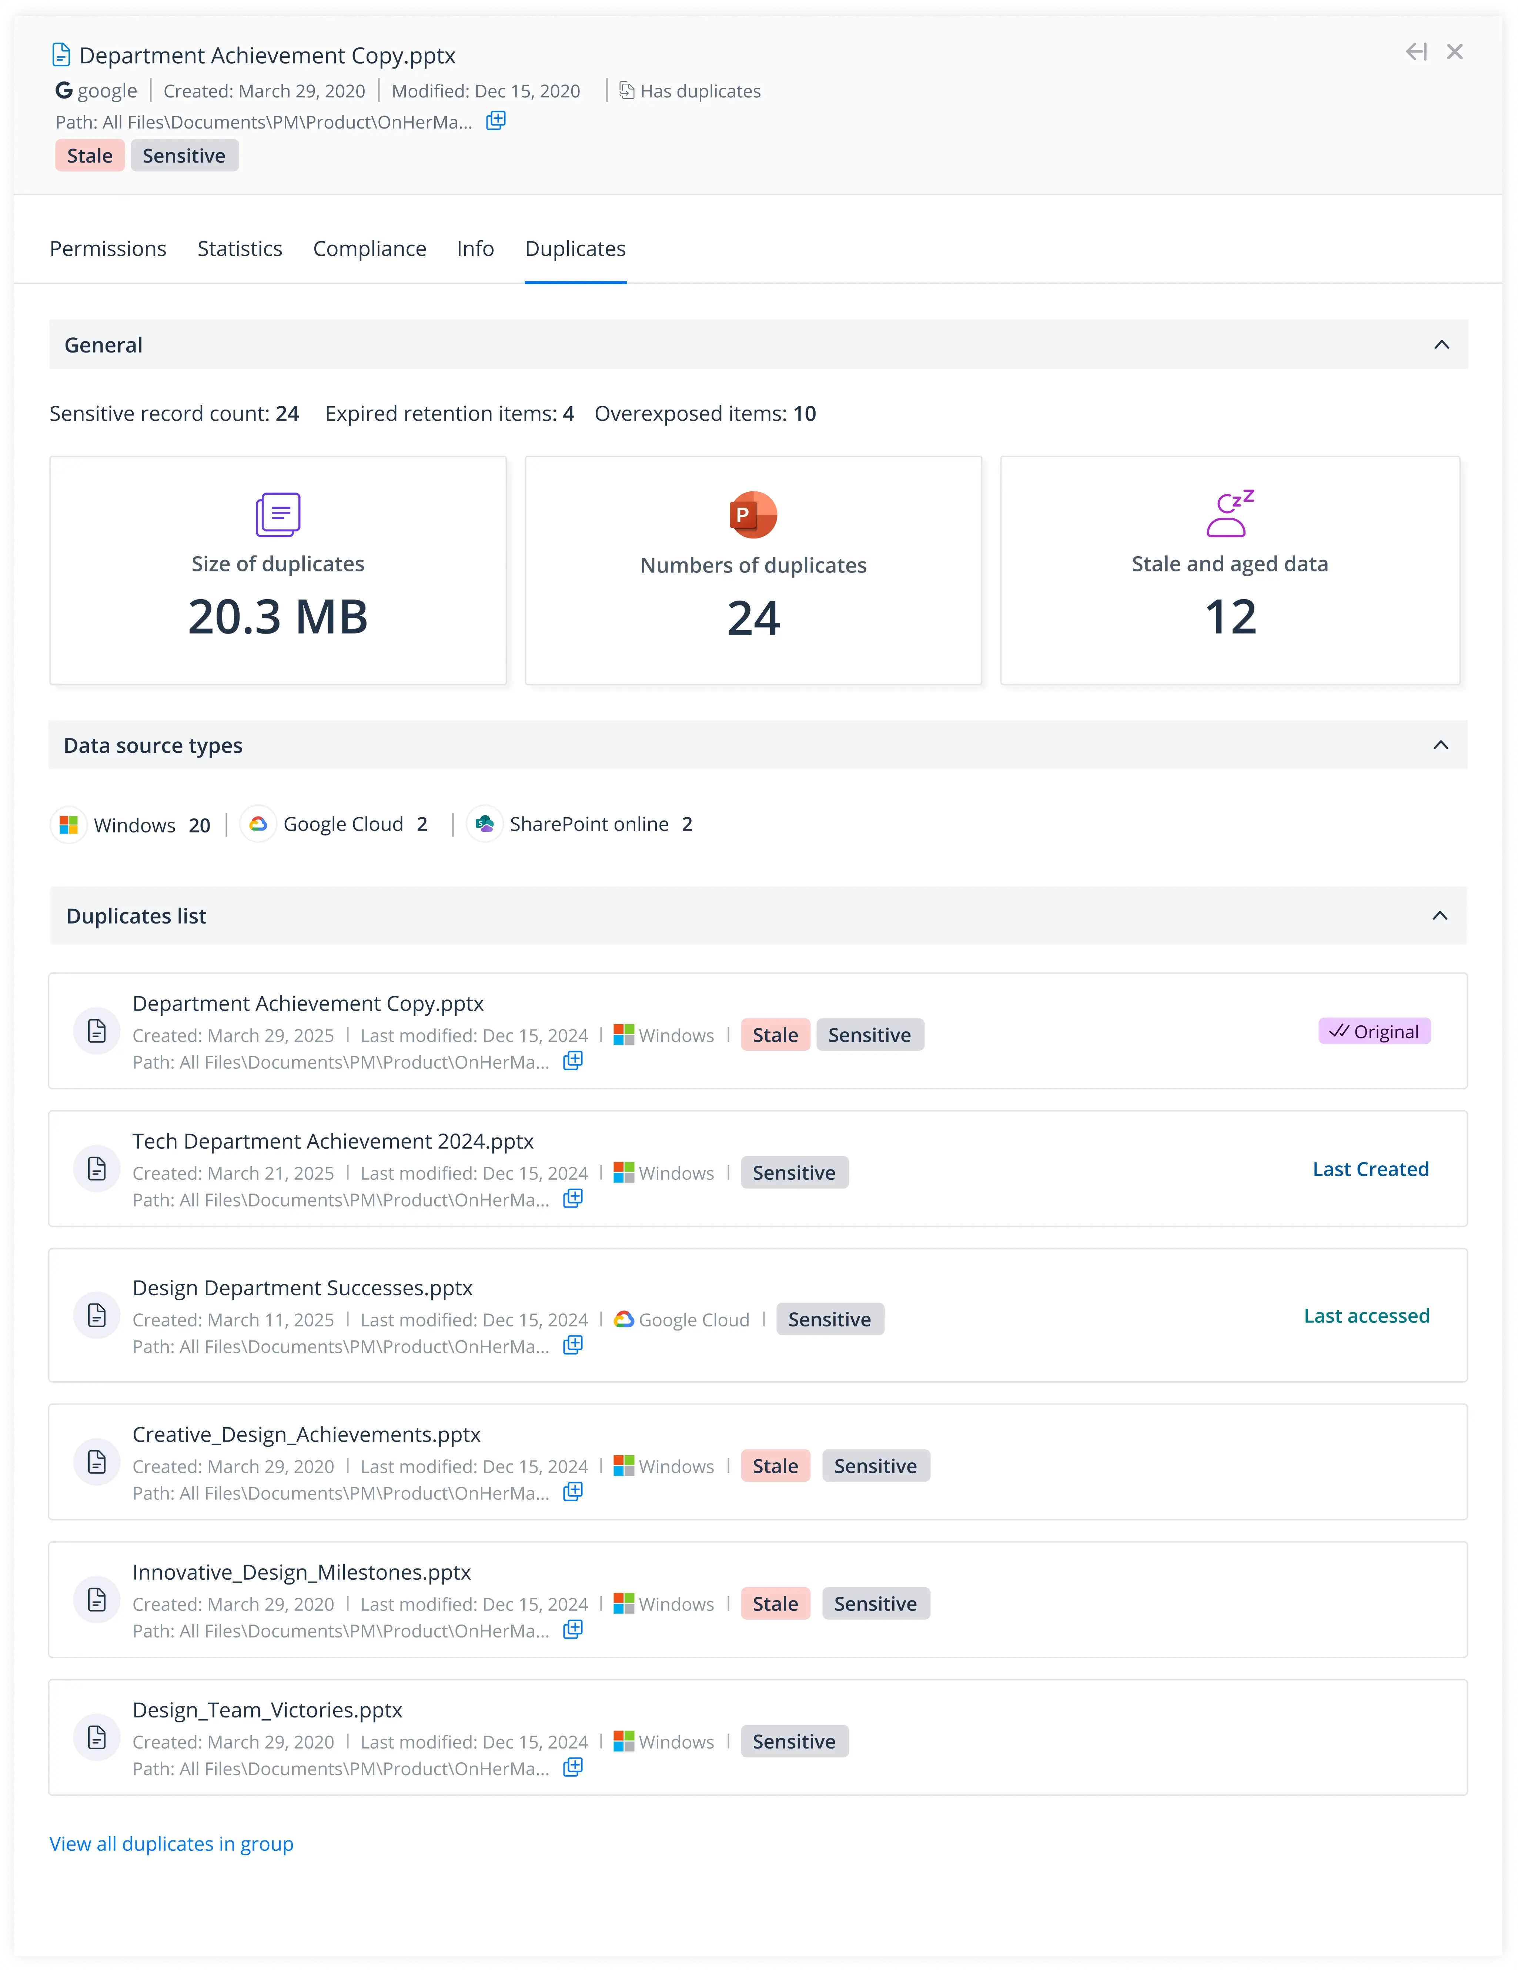Select the Info tab
1518x1970 pixels.
tap(475, 249)
